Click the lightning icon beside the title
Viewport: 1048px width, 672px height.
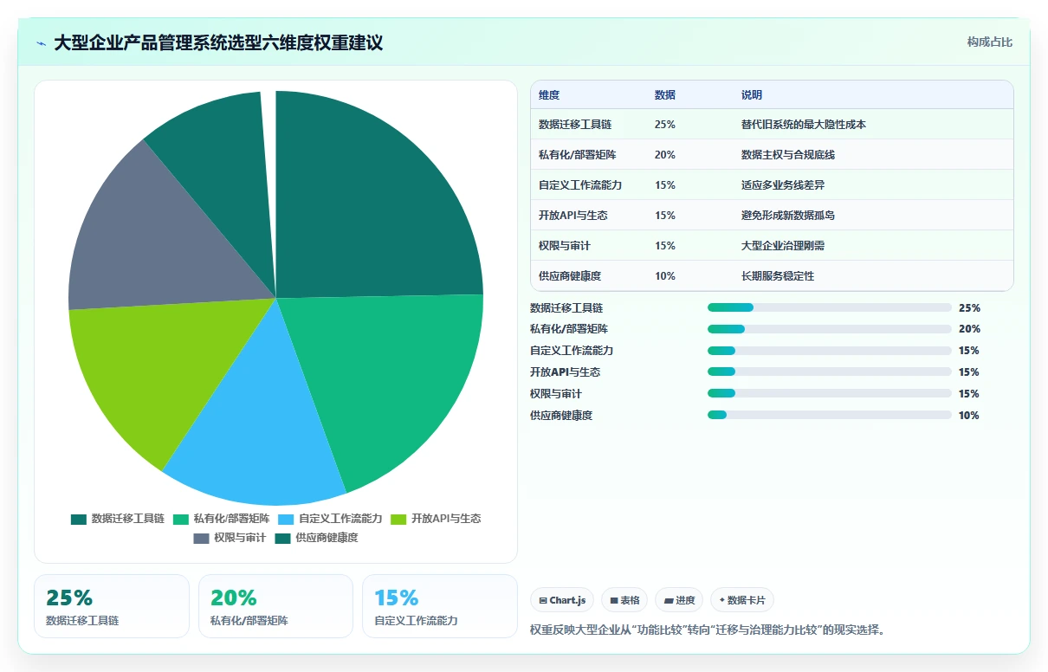click(x=42, y=43)
